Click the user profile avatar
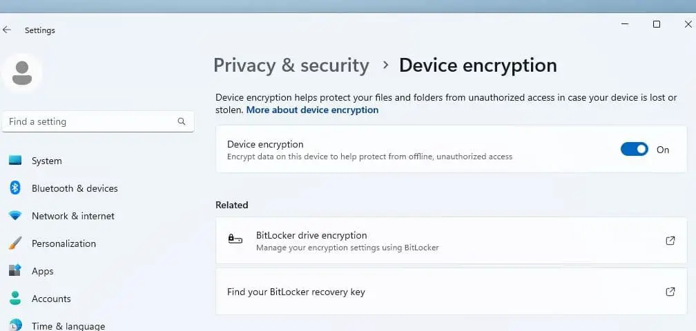This screenshot has width=696, height=331. click(x=22, y=72)
